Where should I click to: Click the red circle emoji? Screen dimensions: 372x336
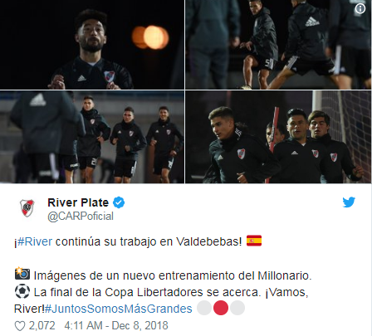tap(221, 308)
